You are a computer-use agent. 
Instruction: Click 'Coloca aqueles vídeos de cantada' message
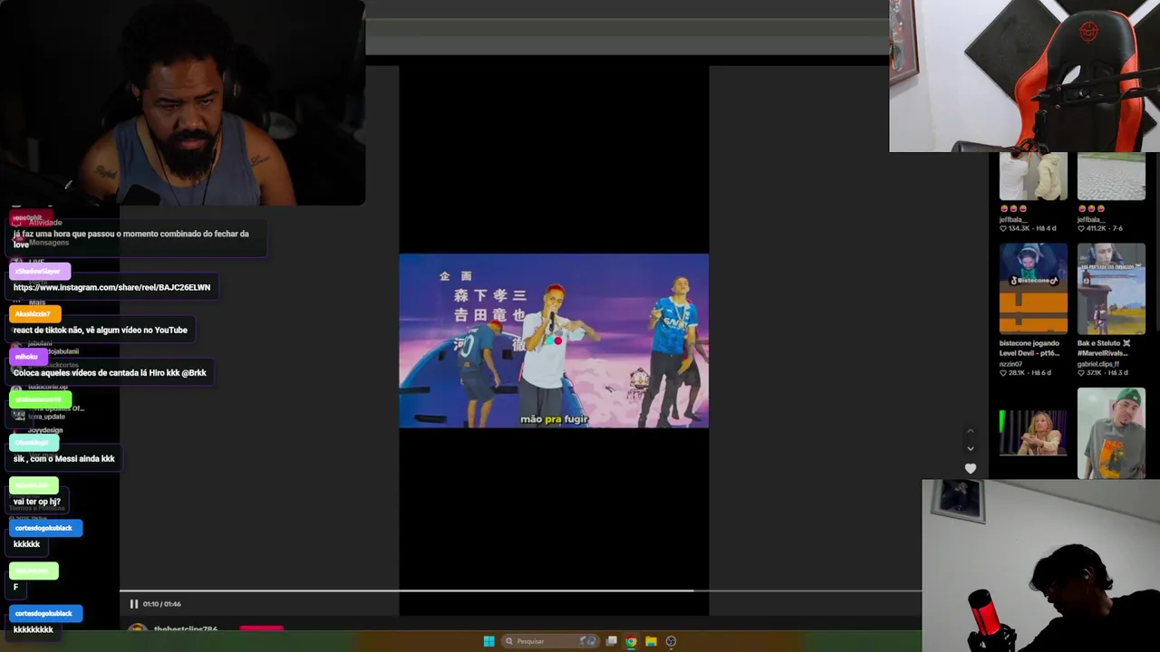pos(110,372)
